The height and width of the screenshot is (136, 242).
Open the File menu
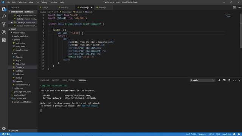[x=8, y=2]
